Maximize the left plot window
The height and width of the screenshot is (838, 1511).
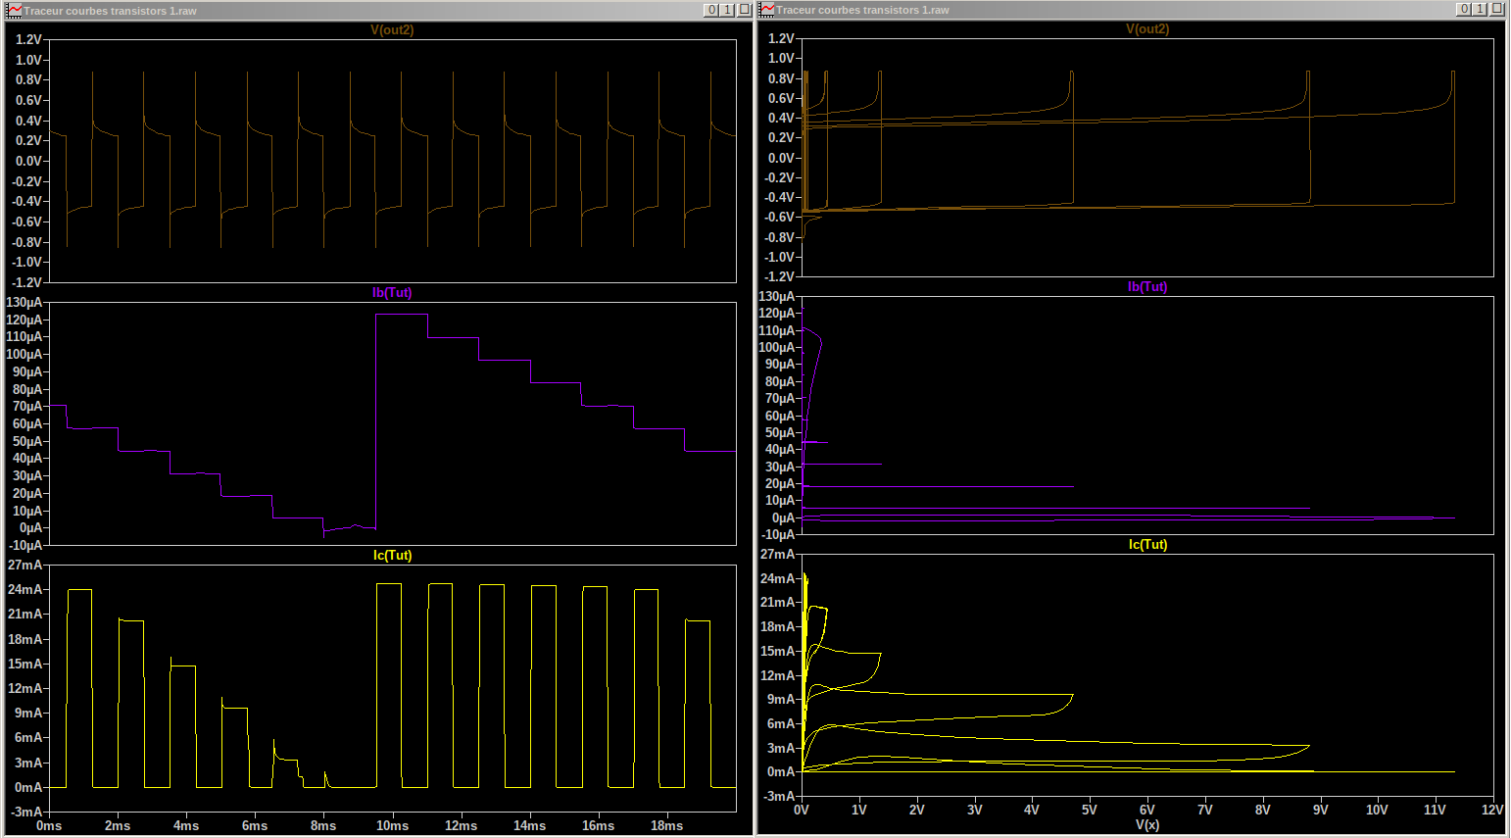tap(727, 10)
